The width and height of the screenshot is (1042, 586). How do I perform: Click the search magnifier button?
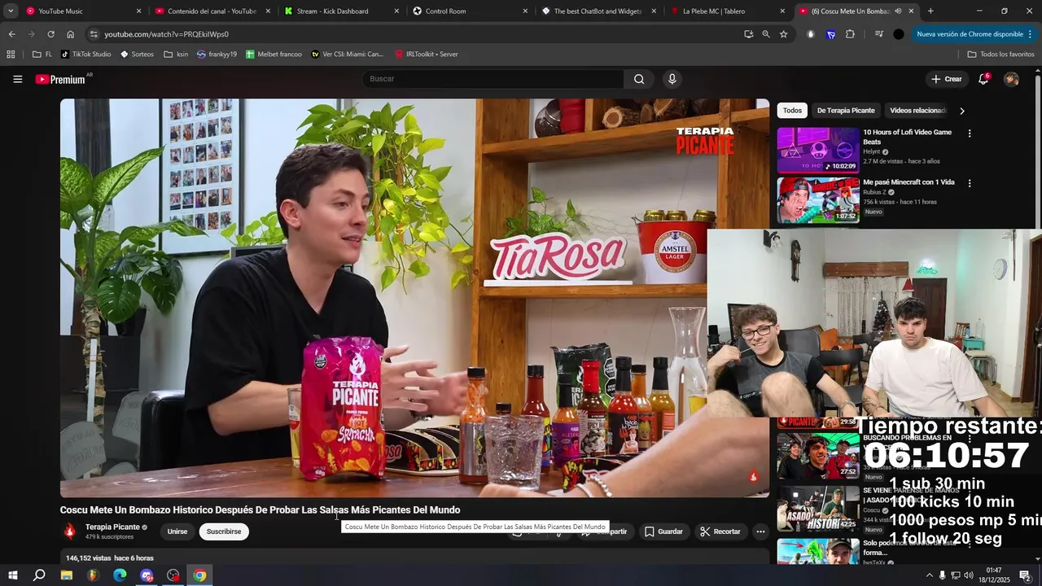pyautogui.click(x=639, y=79)
